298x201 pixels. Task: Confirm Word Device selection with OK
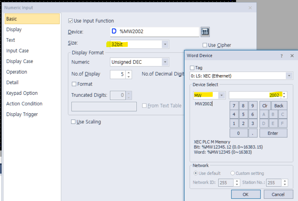click(x=246, y=194)
